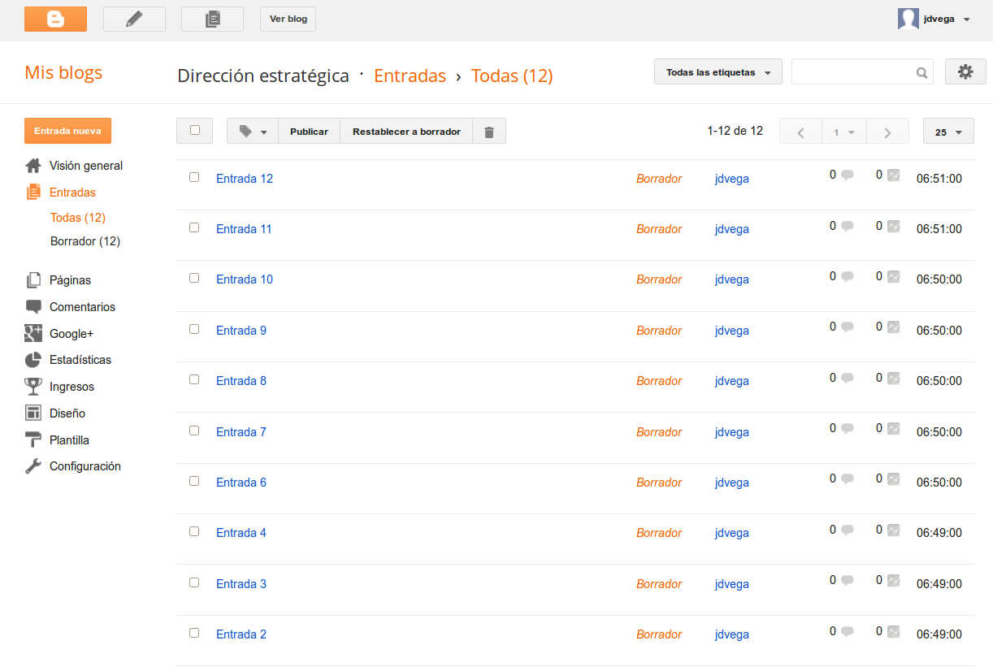This screenshot has width=993, height=671.
Task: Open the posts list icon in top bar
Action: coord(212,19)
